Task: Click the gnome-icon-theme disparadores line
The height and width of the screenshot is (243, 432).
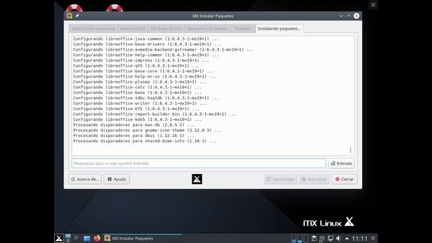Action: [x=147, y=130]
